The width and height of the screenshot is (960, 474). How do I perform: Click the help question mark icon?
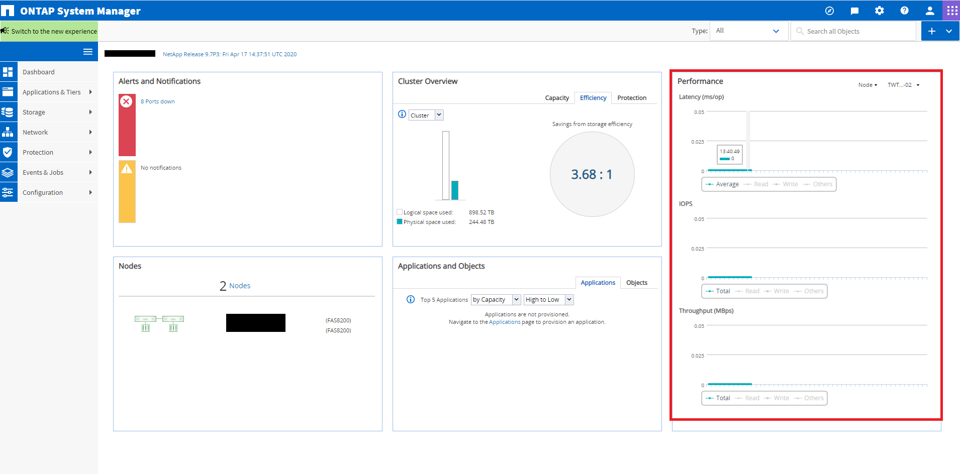click(x=904, y=11)
